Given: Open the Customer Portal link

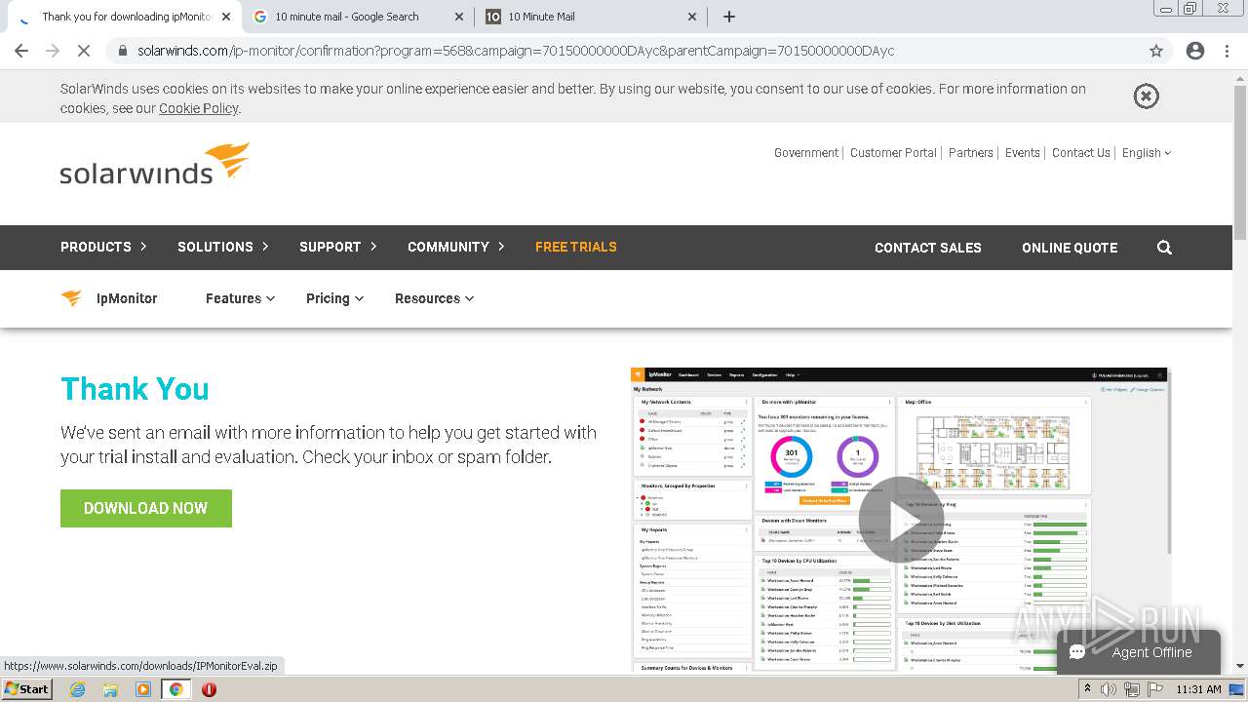Looking at the screenshot, I should [893, 153].
